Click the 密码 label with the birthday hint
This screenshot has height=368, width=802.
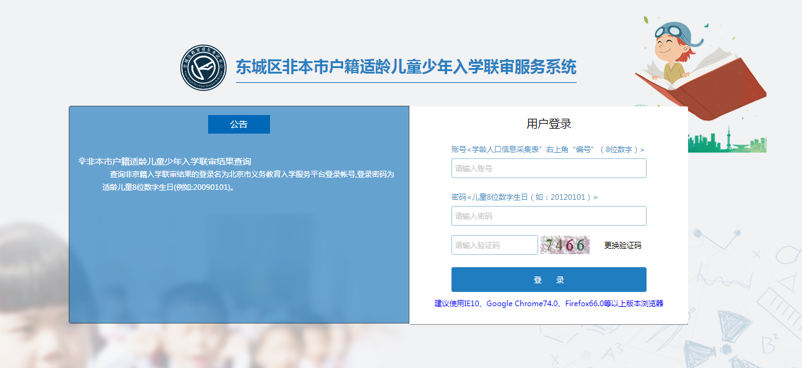[x=524, y=197]
